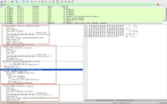Reload the capture file
Screen dimensions: 167x104
tap(27, 2)
